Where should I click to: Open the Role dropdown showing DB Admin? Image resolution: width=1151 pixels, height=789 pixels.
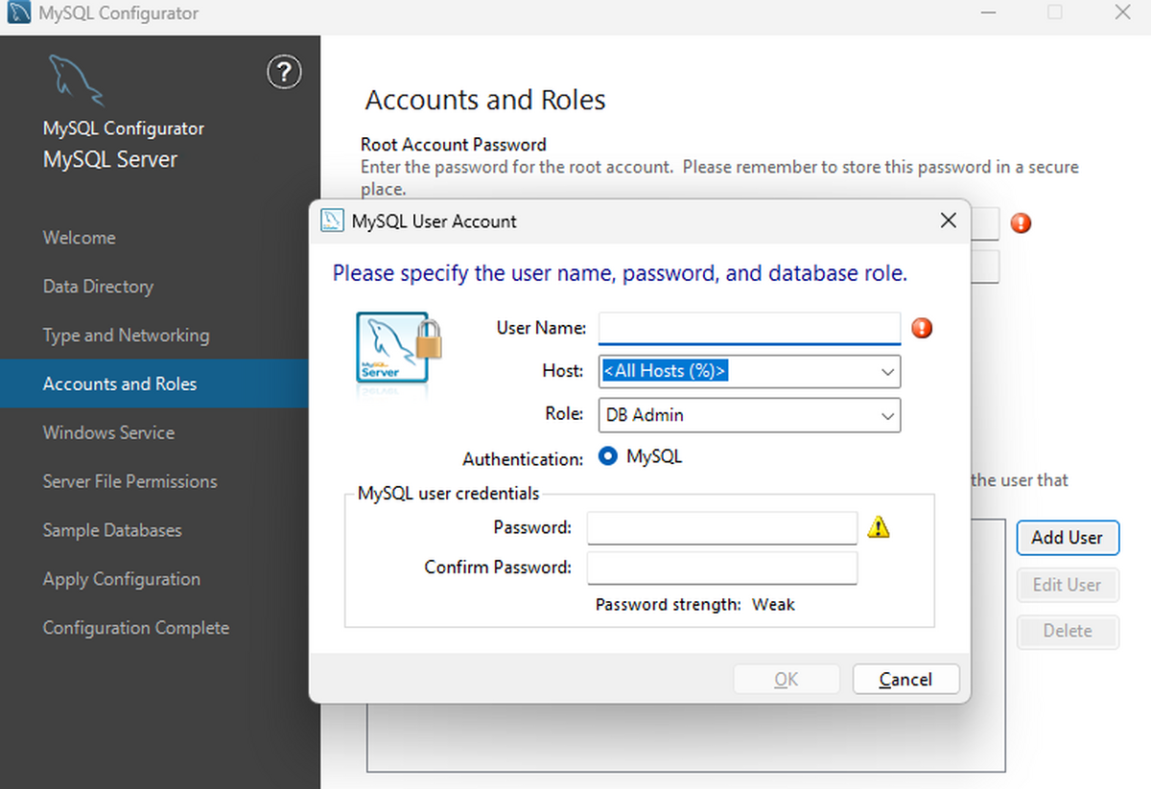click(x=749, y=415)
